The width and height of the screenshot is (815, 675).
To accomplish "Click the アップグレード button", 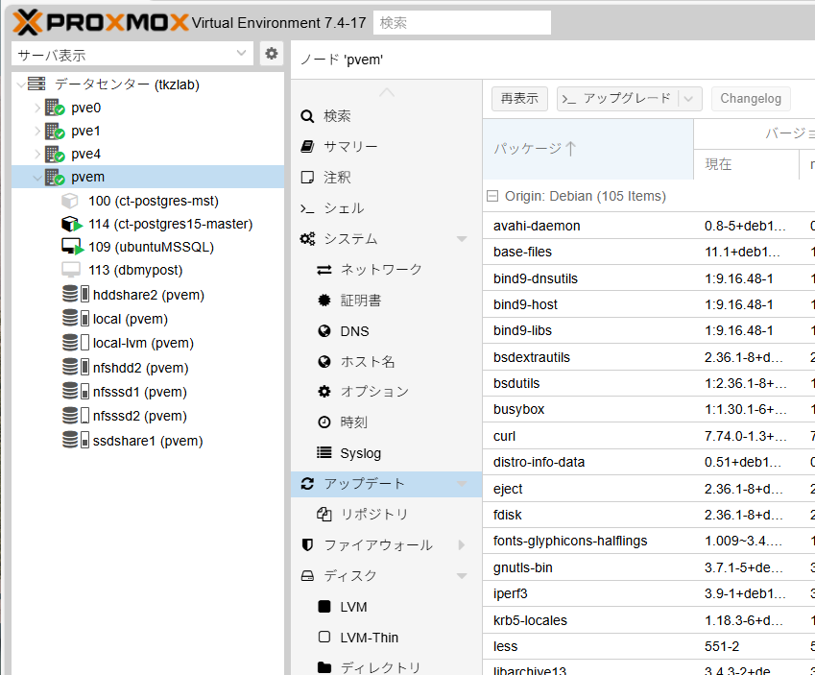I will tap(617, 99).
